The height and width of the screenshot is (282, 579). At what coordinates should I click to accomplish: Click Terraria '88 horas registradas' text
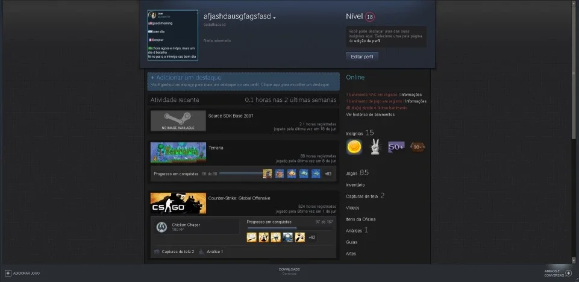click(x=318, y=156)
